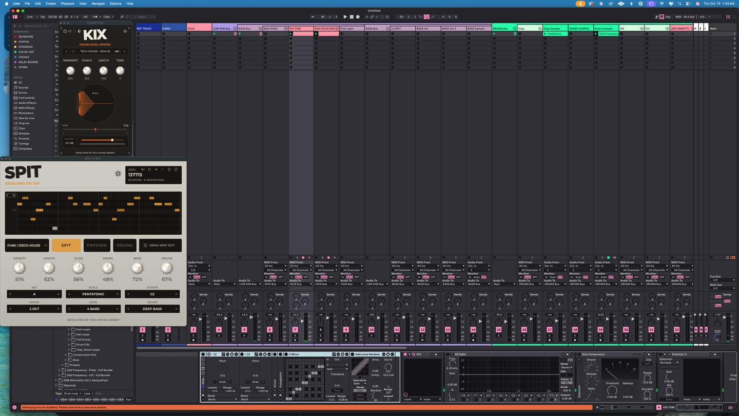
Task: Toggle track 3 activator button
Action: [193, 330]
